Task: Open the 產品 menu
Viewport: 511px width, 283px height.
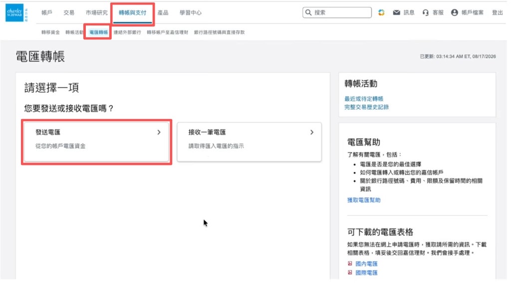Action: [163, 12]
